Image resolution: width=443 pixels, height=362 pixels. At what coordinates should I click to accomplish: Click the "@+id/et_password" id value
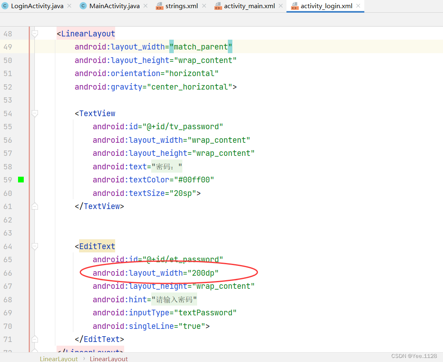(x=183, y=259)
